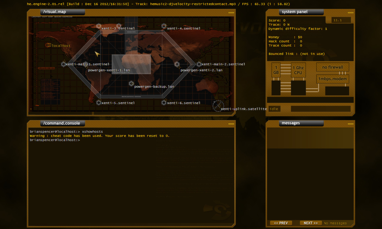Select the xenti-main-1.sentinel node
Viewport: 382px width, 229px height.
point(63,64)
